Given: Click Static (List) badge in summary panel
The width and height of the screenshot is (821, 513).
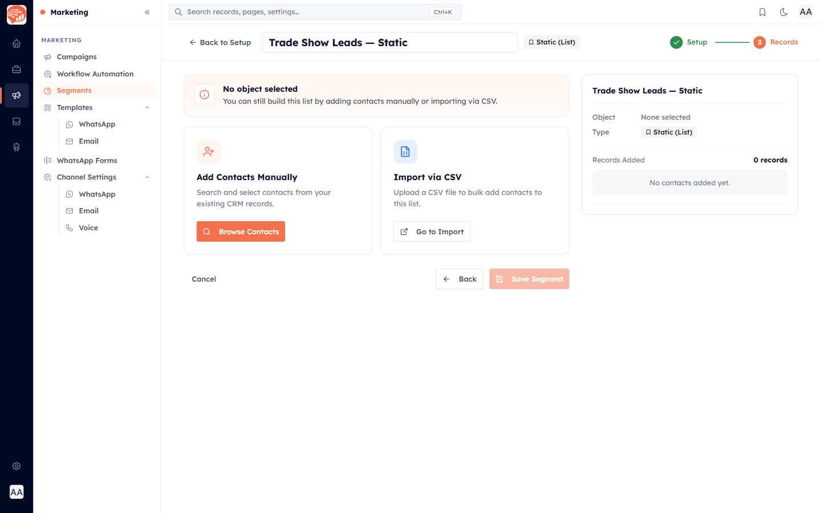Looking at the screenshot, I should coord(669,132).
